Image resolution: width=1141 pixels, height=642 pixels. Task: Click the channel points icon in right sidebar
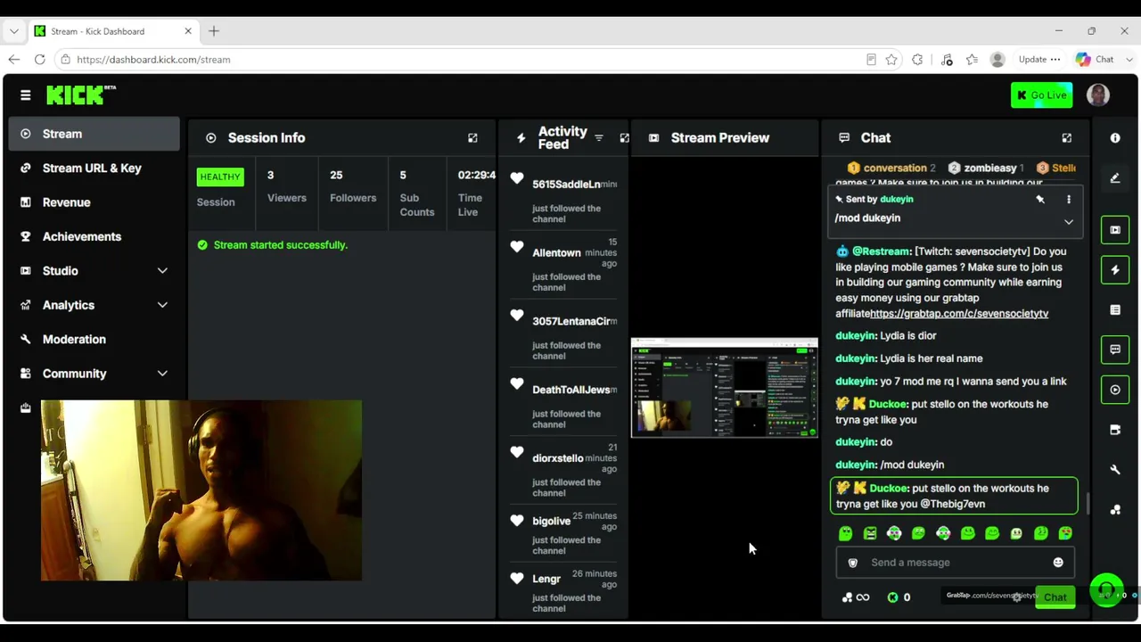pos(1115,510)
